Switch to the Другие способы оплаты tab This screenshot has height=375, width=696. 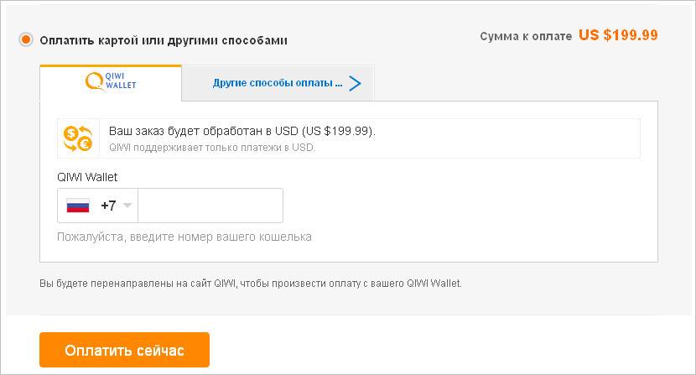(x=278, y=83)
